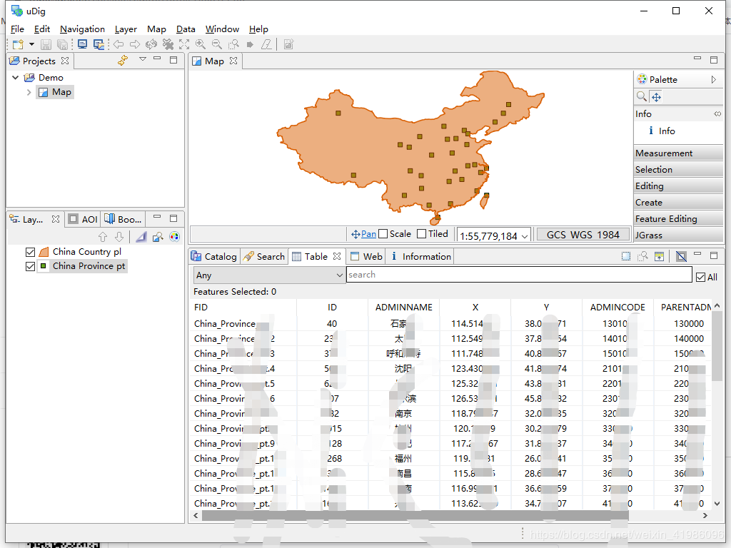Move layer up in Layers panel
This screenshot has width=731, height=548.
(103, 237)
